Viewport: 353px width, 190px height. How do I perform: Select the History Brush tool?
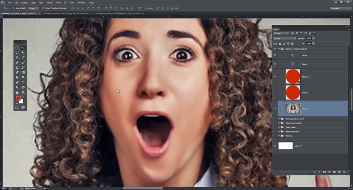click(x=23, y=68)
